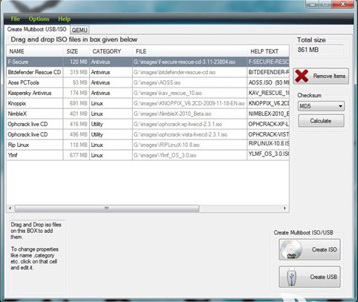Click the horizontal scrollbar thumb

[x=107, y=209]
